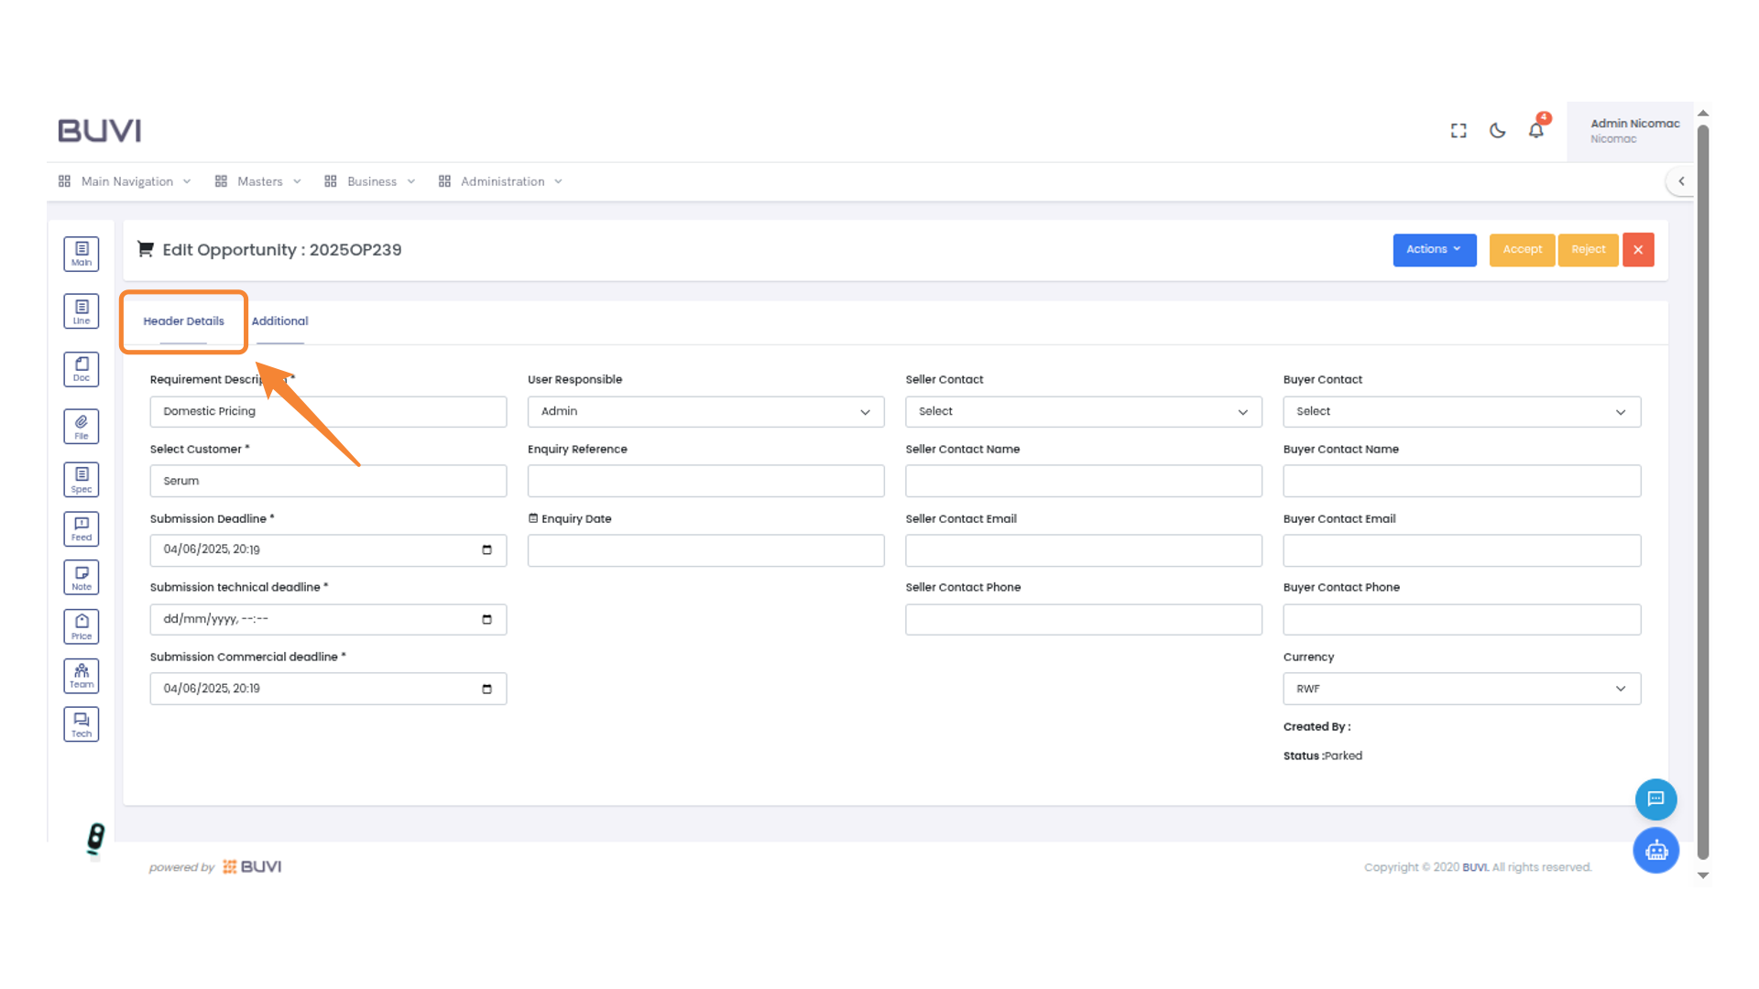Image resolution: width=1759 pixels, height=989 pixels.
Task: Click the Price tag panel icon
Action: pyautogui.click(x=81, y=626)
